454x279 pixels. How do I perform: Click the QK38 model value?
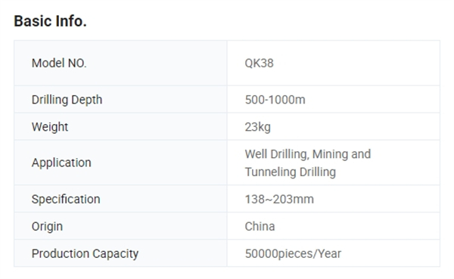point(259,63)
